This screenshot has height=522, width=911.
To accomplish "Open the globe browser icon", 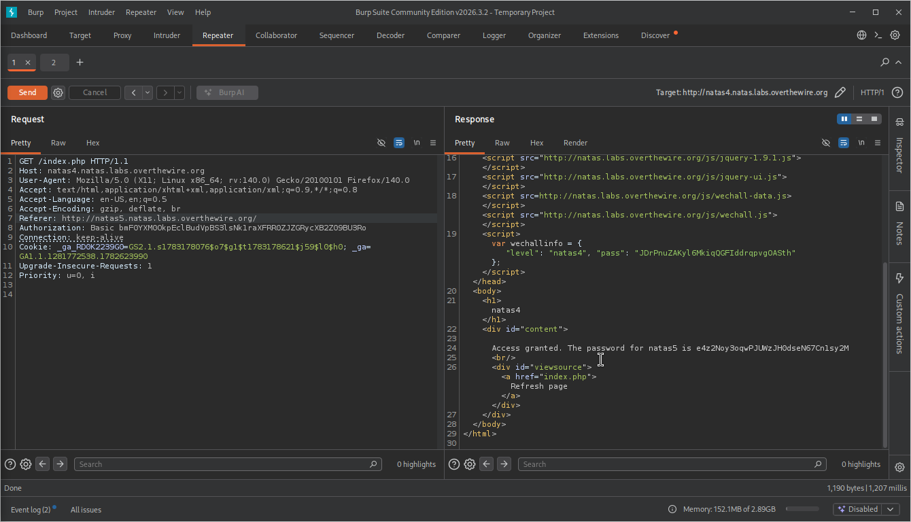I will 861,35.
